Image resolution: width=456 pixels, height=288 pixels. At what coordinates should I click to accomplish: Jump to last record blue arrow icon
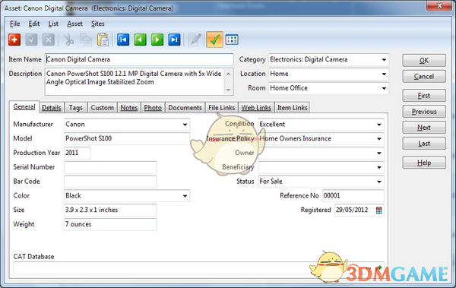click(174, 40)
